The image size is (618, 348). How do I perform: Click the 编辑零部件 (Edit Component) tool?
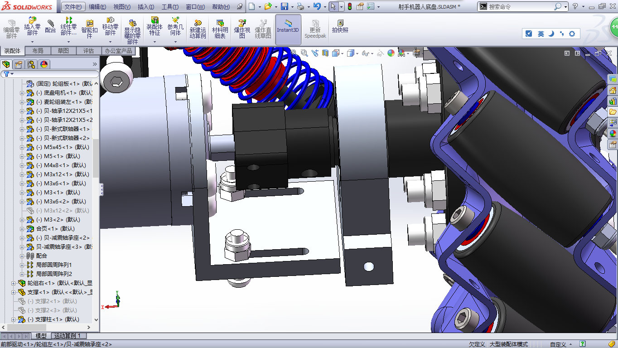coord(11,29)
